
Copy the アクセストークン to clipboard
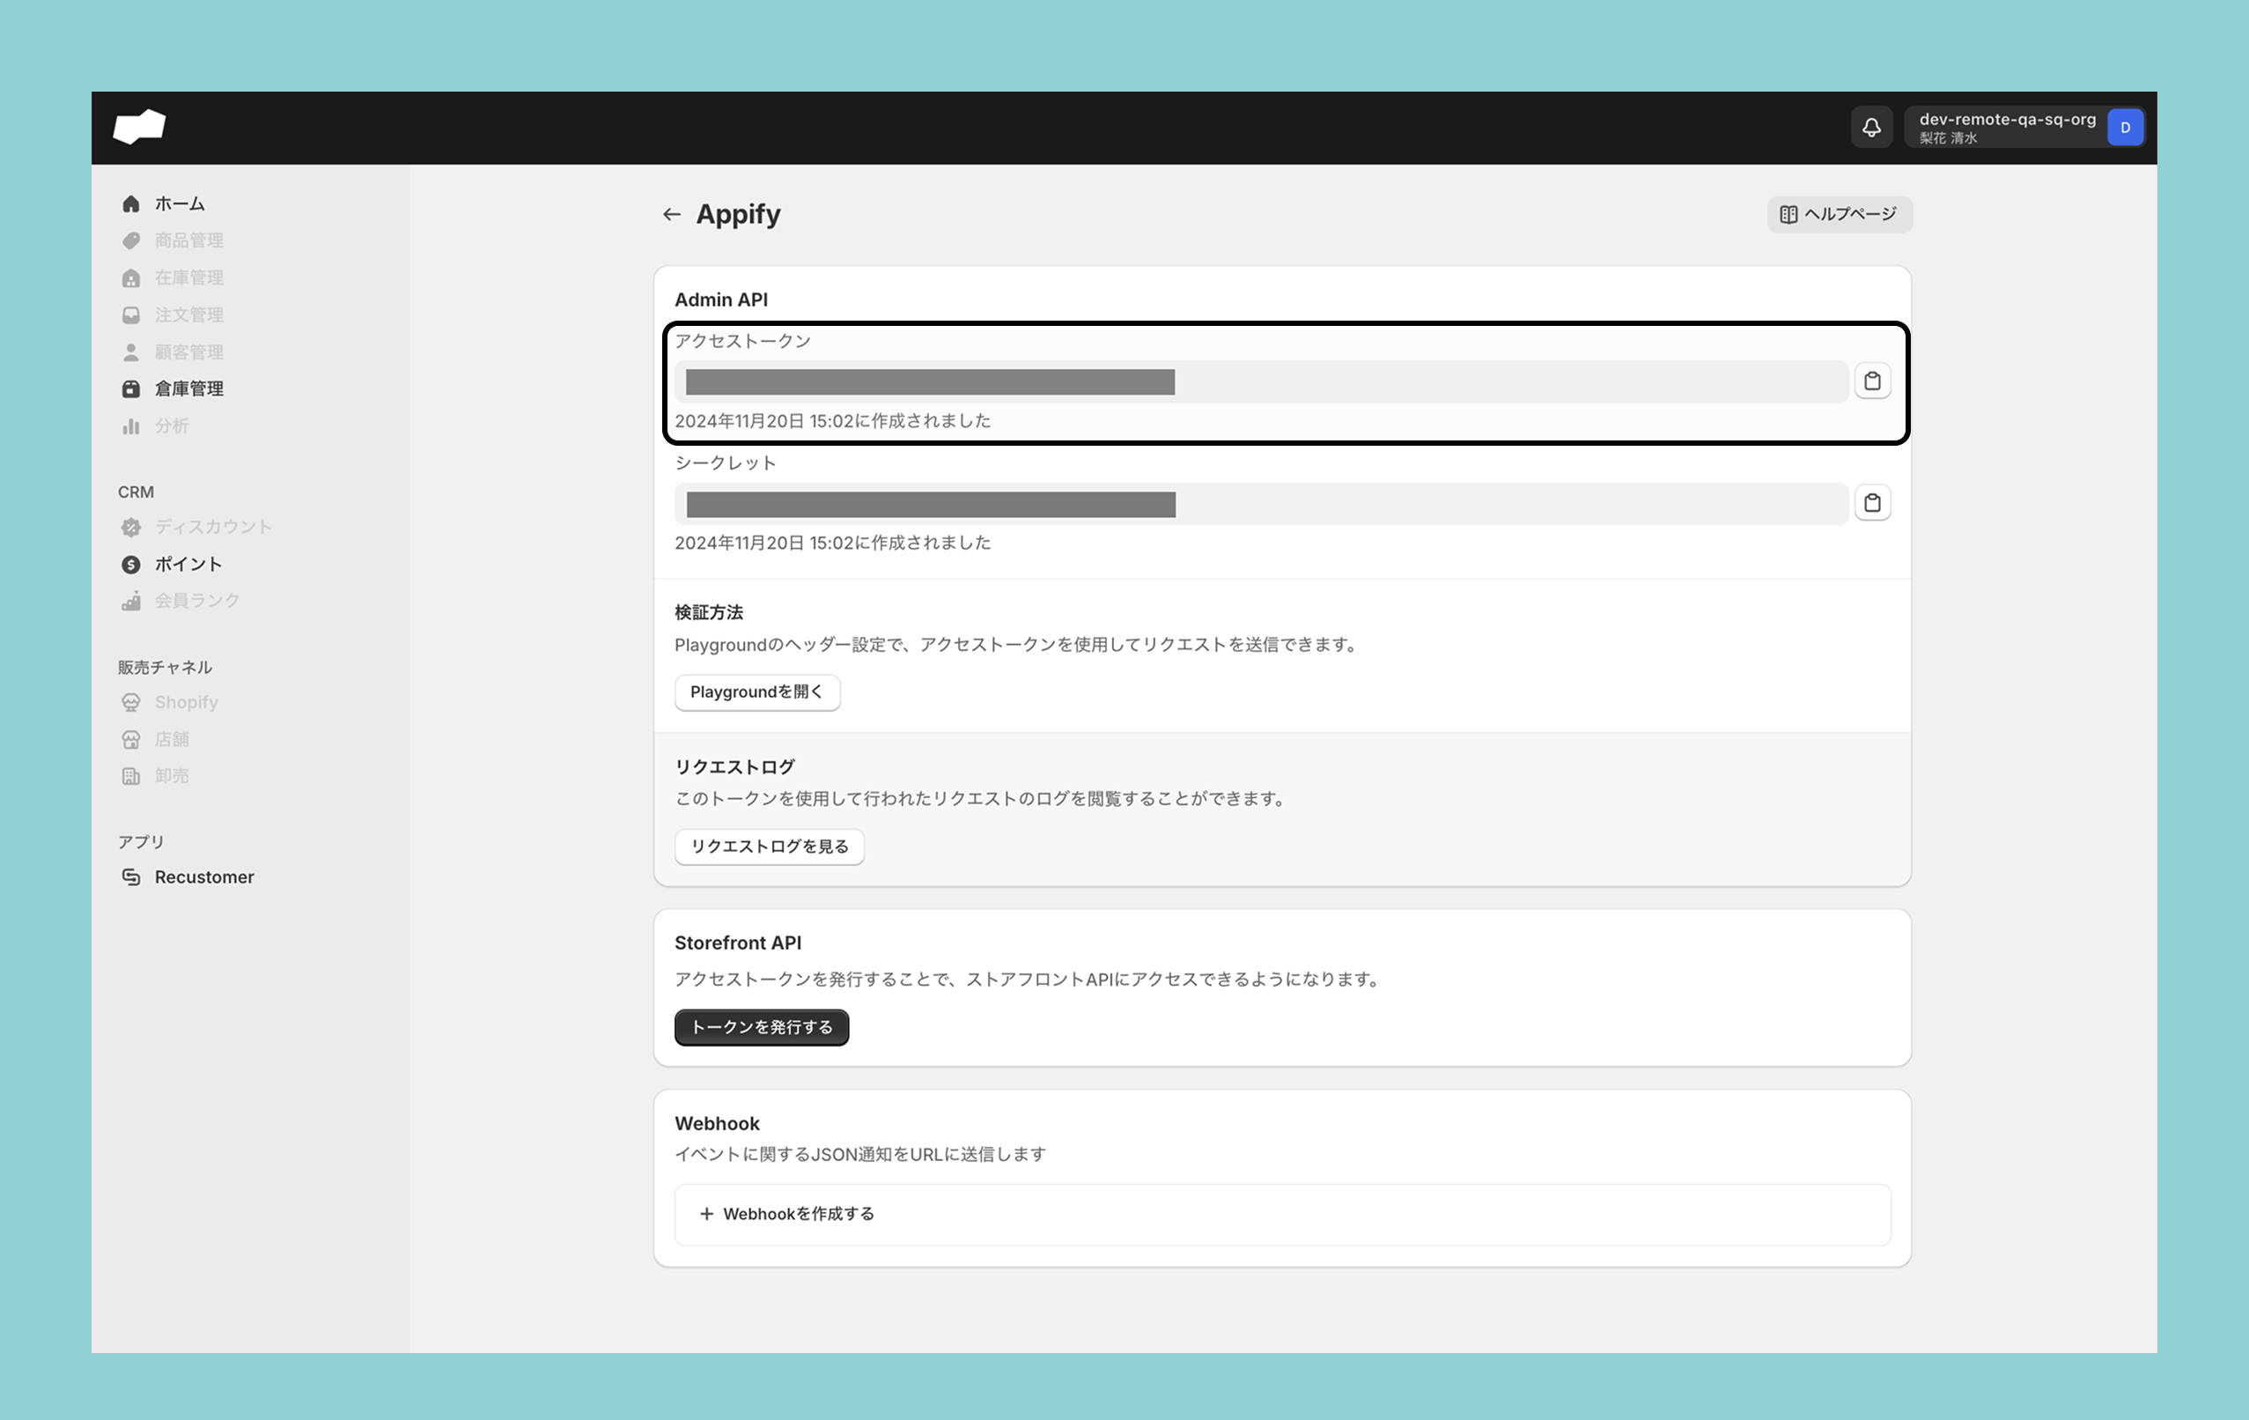coord(1872,381)
